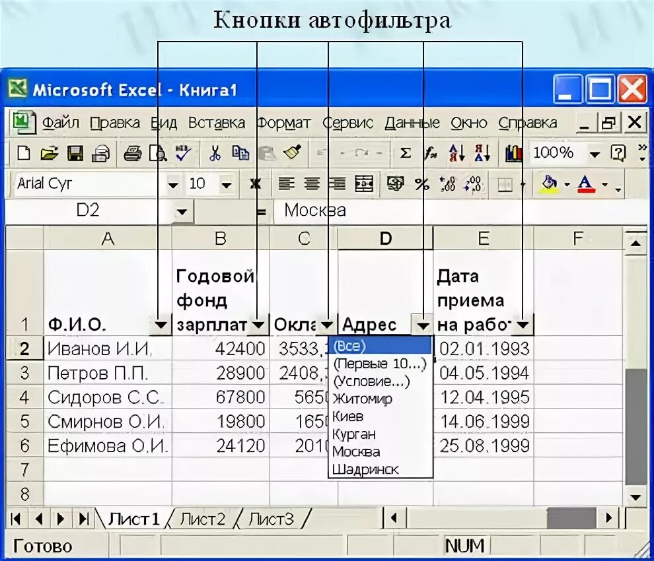Image resolution: width=654 pixels, height=561 pixels.
Task: Open the Insert Function fx icon
Action: (431, 153)
